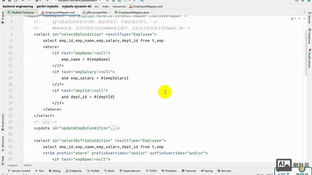
Task: Toggle the Bookmarks side panel
Action: click(3, 120)
